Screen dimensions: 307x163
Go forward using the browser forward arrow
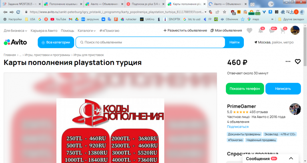point(12,12)
